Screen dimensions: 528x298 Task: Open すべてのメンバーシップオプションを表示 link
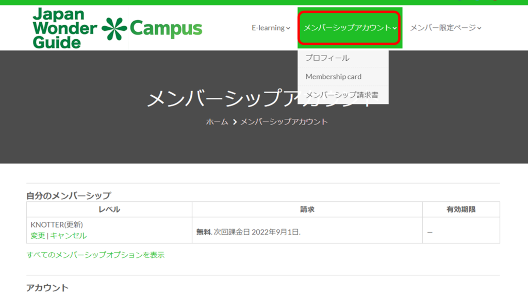95,255
